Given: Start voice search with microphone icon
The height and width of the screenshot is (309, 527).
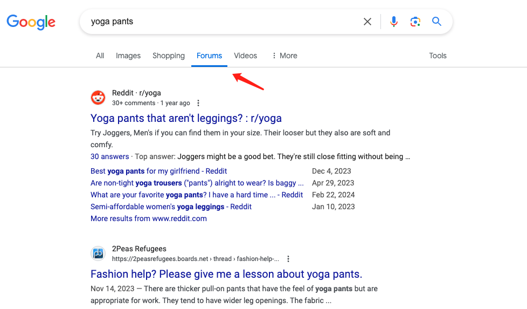Looking at the screenshot, I should click(394, 22).
